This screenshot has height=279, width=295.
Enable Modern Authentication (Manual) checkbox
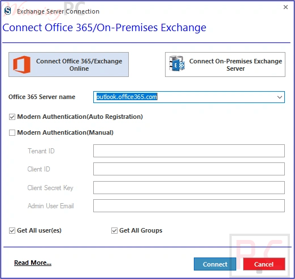tap(12, 132)
